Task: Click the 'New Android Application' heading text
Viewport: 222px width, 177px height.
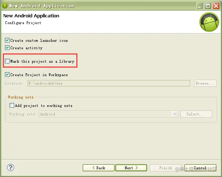Action: point(31,16)
